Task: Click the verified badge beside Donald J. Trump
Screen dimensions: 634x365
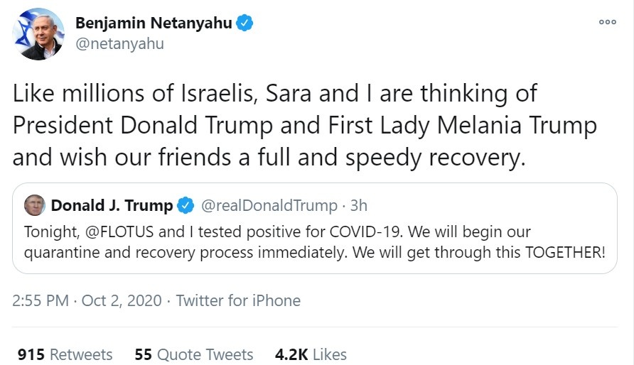Action: [186, 206]
